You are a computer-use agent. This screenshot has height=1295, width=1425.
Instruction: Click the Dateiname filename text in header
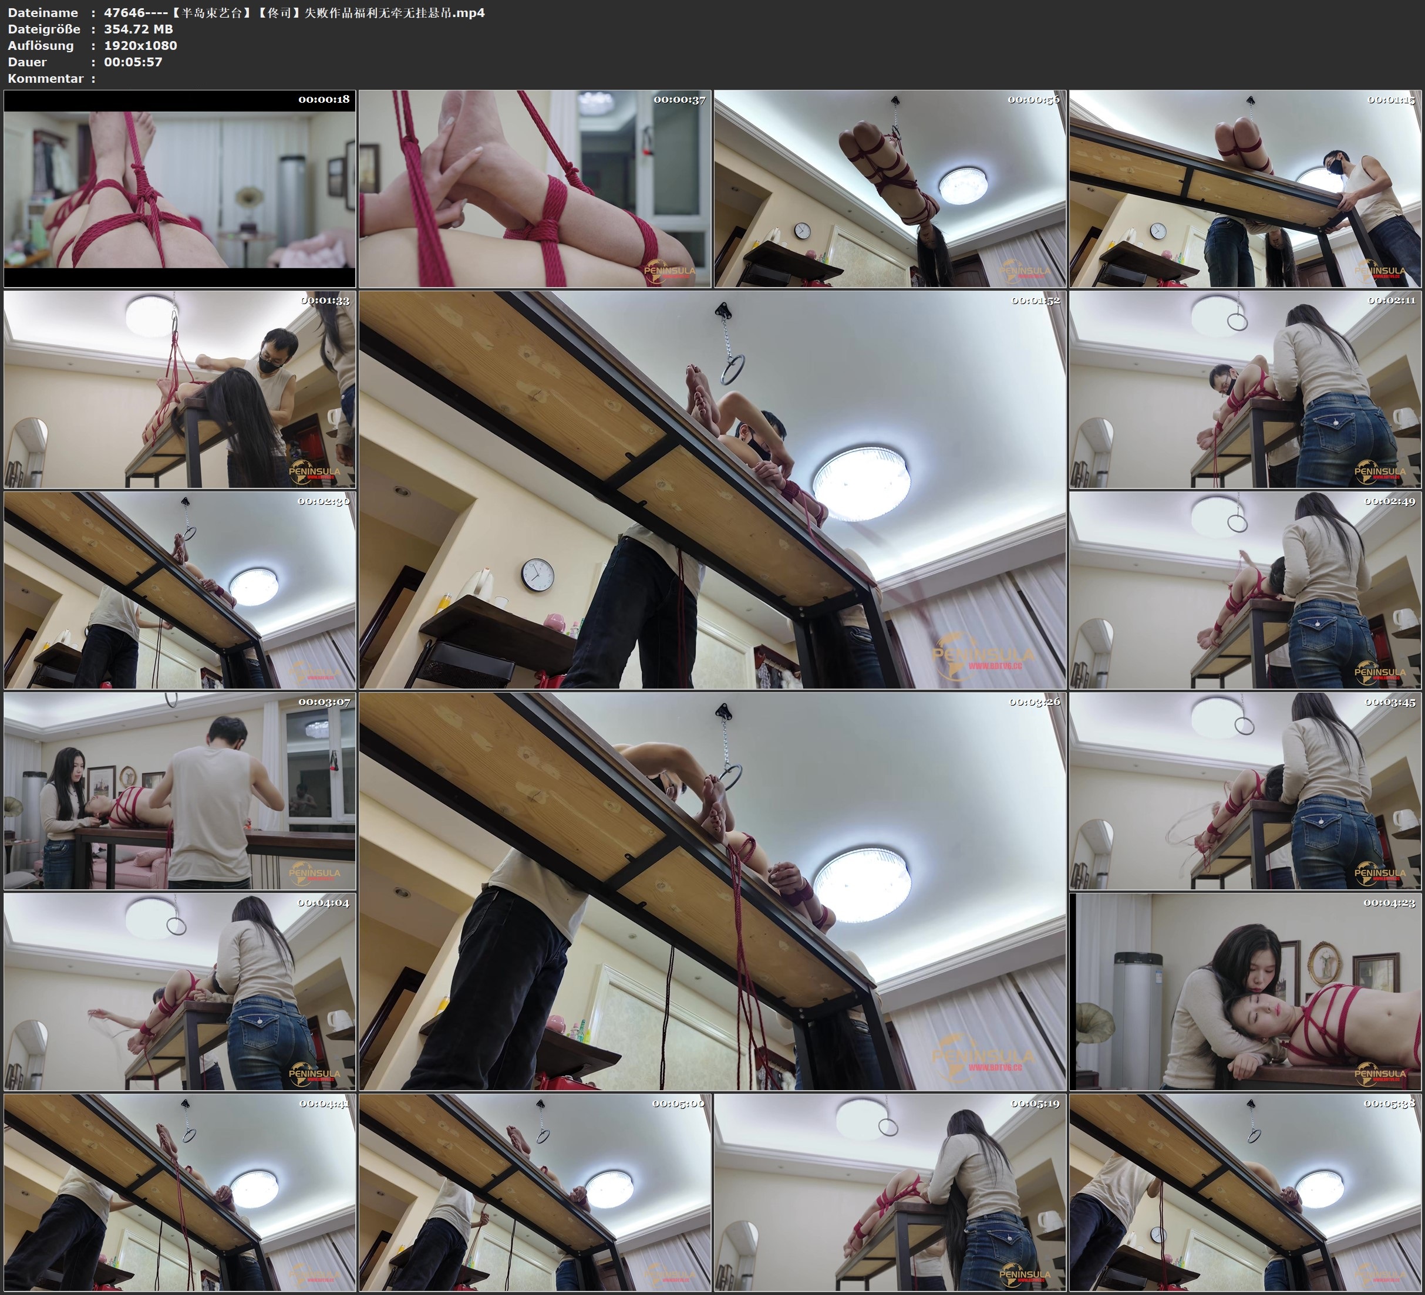tap(294, 13)
